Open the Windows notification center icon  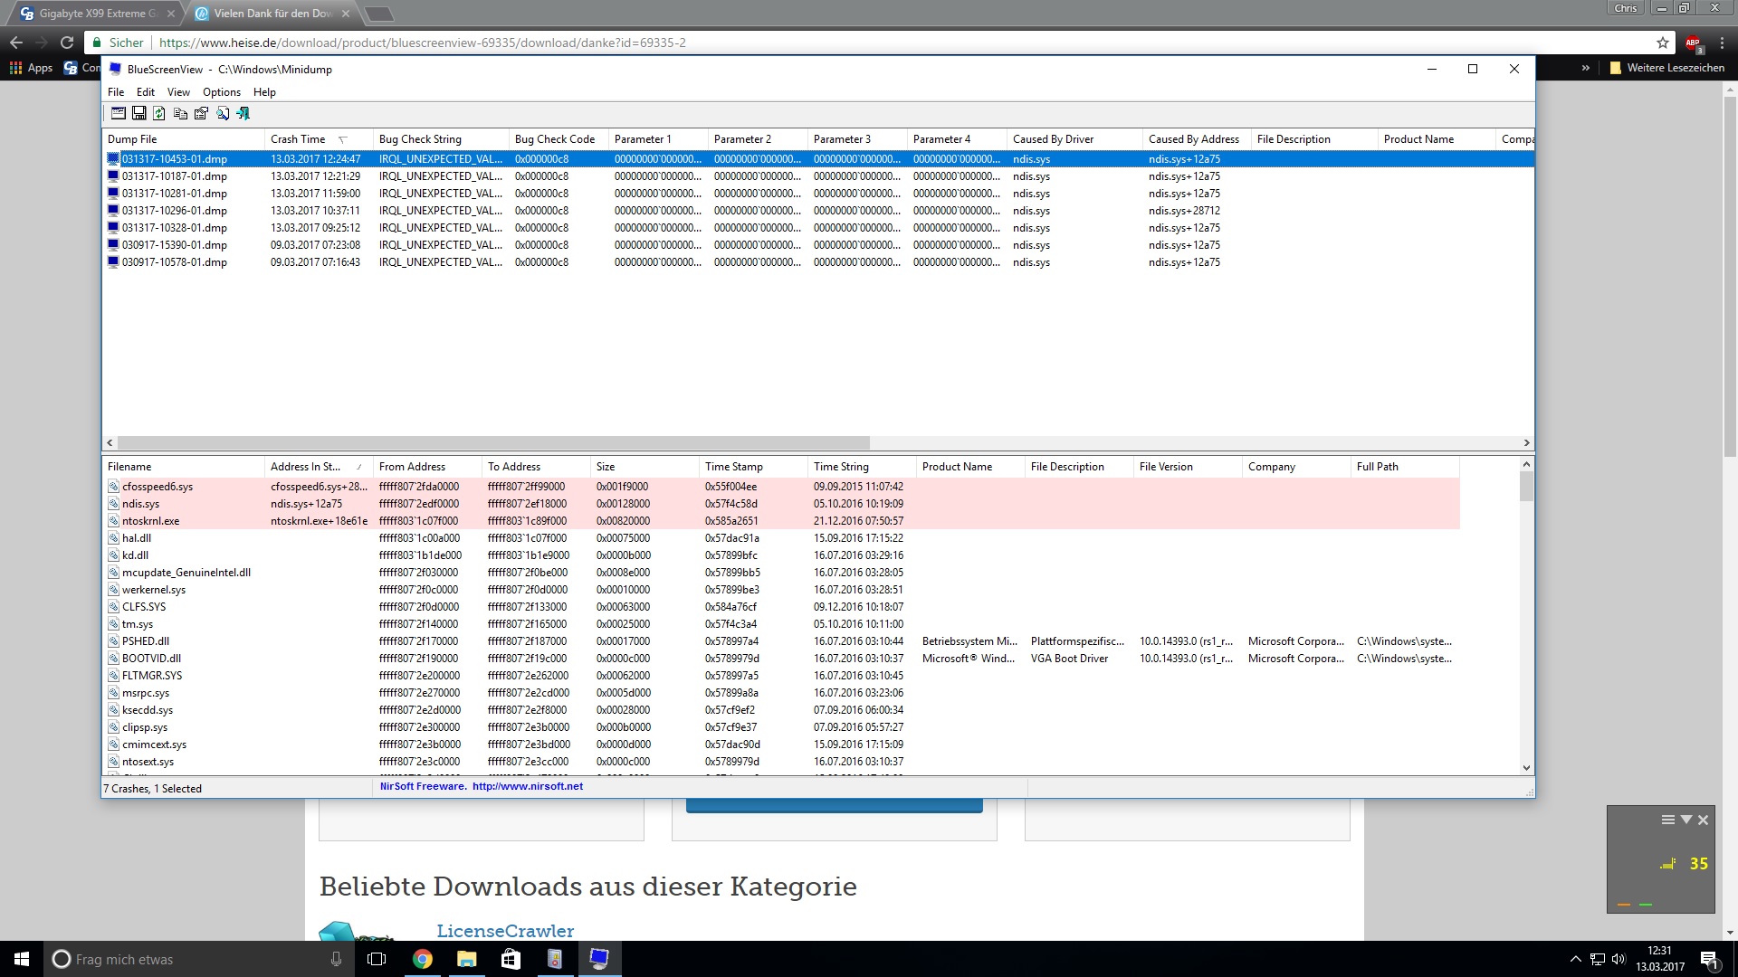(1709, 959)
